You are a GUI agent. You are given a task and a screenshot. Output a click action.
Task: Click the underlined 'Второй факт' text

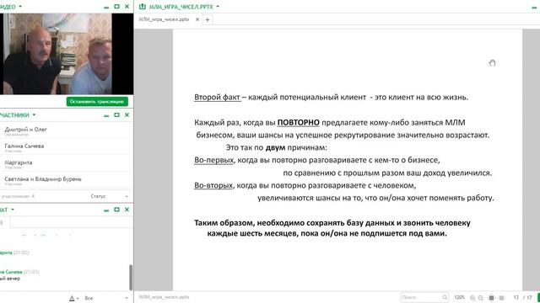point(217,98)
